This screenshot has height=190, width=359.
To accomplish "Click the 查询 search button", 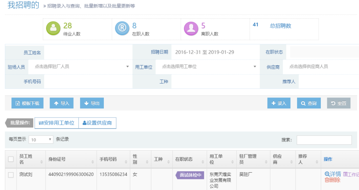I will coord(308,104).
